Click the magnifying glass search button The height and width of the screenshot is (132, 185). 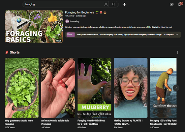[x=114, y=4]
